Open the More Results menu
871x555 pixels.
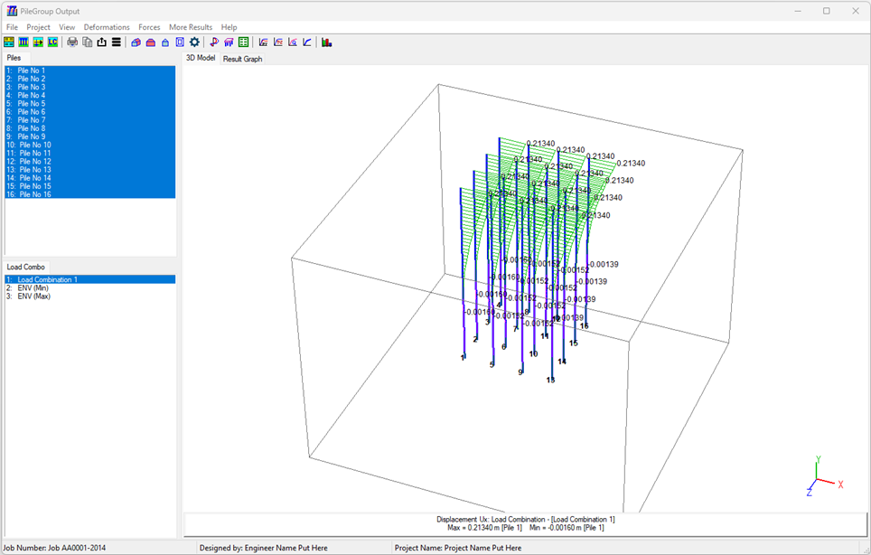(x=191, y=27)
